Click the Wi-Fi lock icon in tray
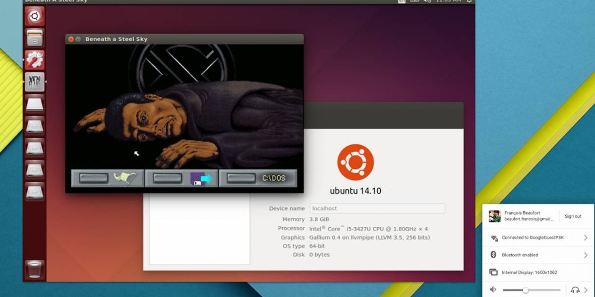 point(494,238)
